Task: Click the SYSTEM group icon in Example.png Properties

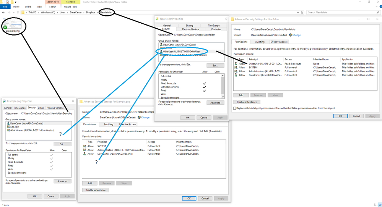Action: (8, 127)
